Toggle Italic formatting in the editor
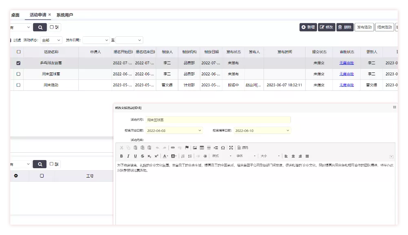The height and width of the screenshot is (235, 408). click(x=128, y=156)
